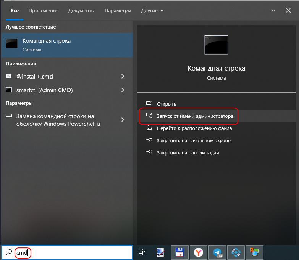299x260 pixels.
Task: Click the keyboard-like settings result icon
Action: coord(9,116)
